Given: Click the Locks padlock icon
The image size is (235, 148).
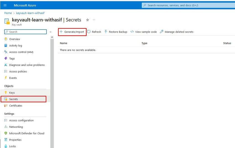Looking at the screenshot, I should (6, 146).
